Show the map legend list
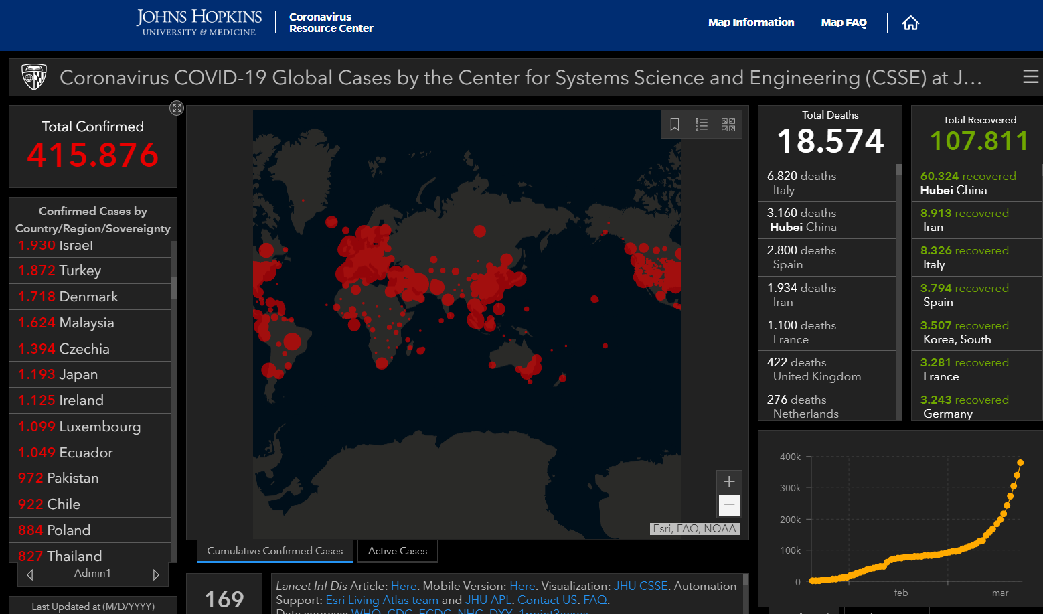This screenshot has width=1043, height=614. 702,124
